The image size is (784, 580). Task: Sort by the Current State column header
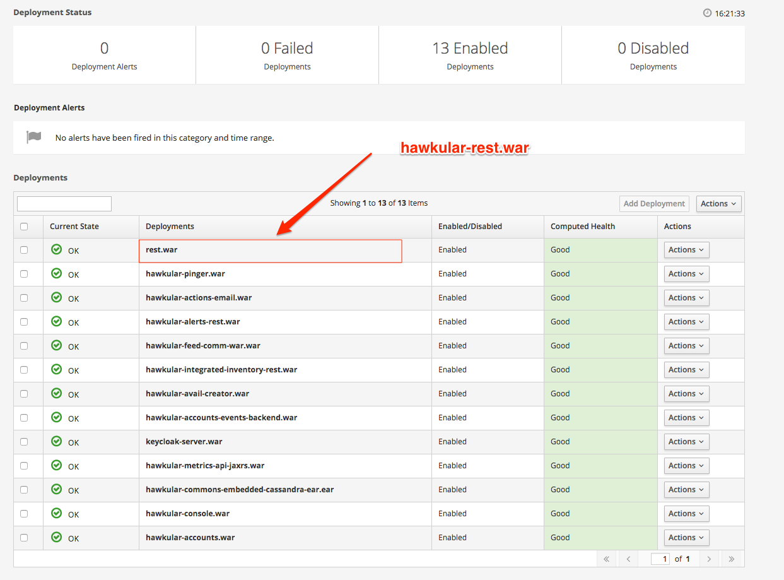click(x=74, y=227)
